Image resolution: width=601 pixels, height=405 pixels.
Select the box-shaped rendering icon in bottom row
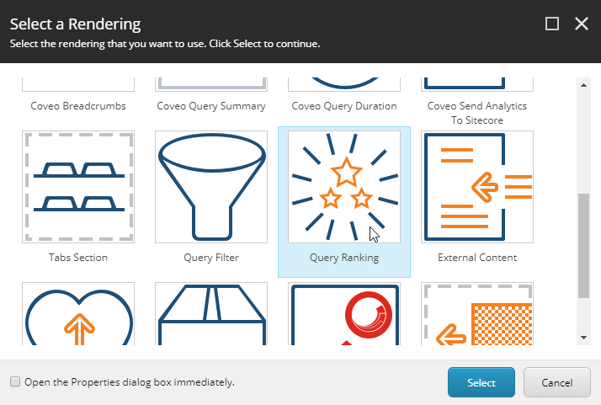[211, 314]
